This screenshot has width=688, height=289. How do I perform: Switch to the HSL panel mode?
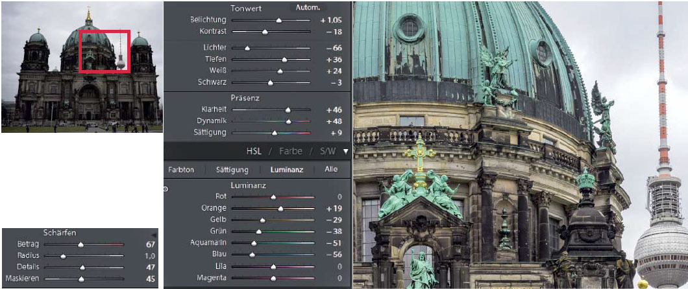coord(254,152)
